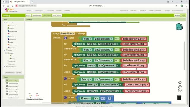This screenshot has width=190, height=107.
Task: Open browser downloads icon
Action: pyautogui.click(x=186, y=6)
